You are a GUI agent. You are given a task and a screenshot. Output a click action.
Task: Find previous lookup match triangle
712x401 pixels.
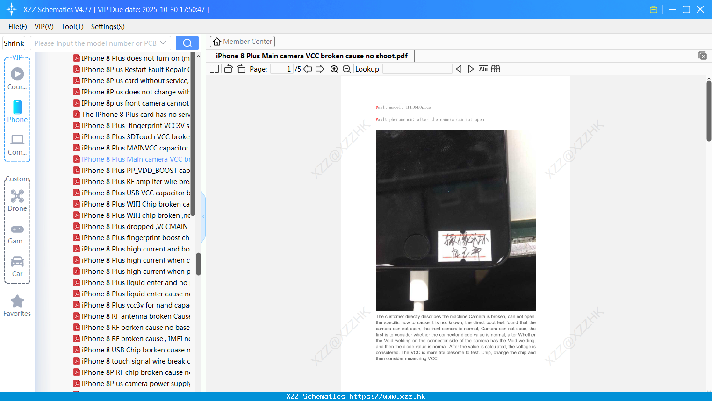459,69
